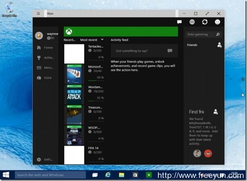Click the globe network icon
The width and height of the screenshot is (247, 181).
tap(192, 22)
